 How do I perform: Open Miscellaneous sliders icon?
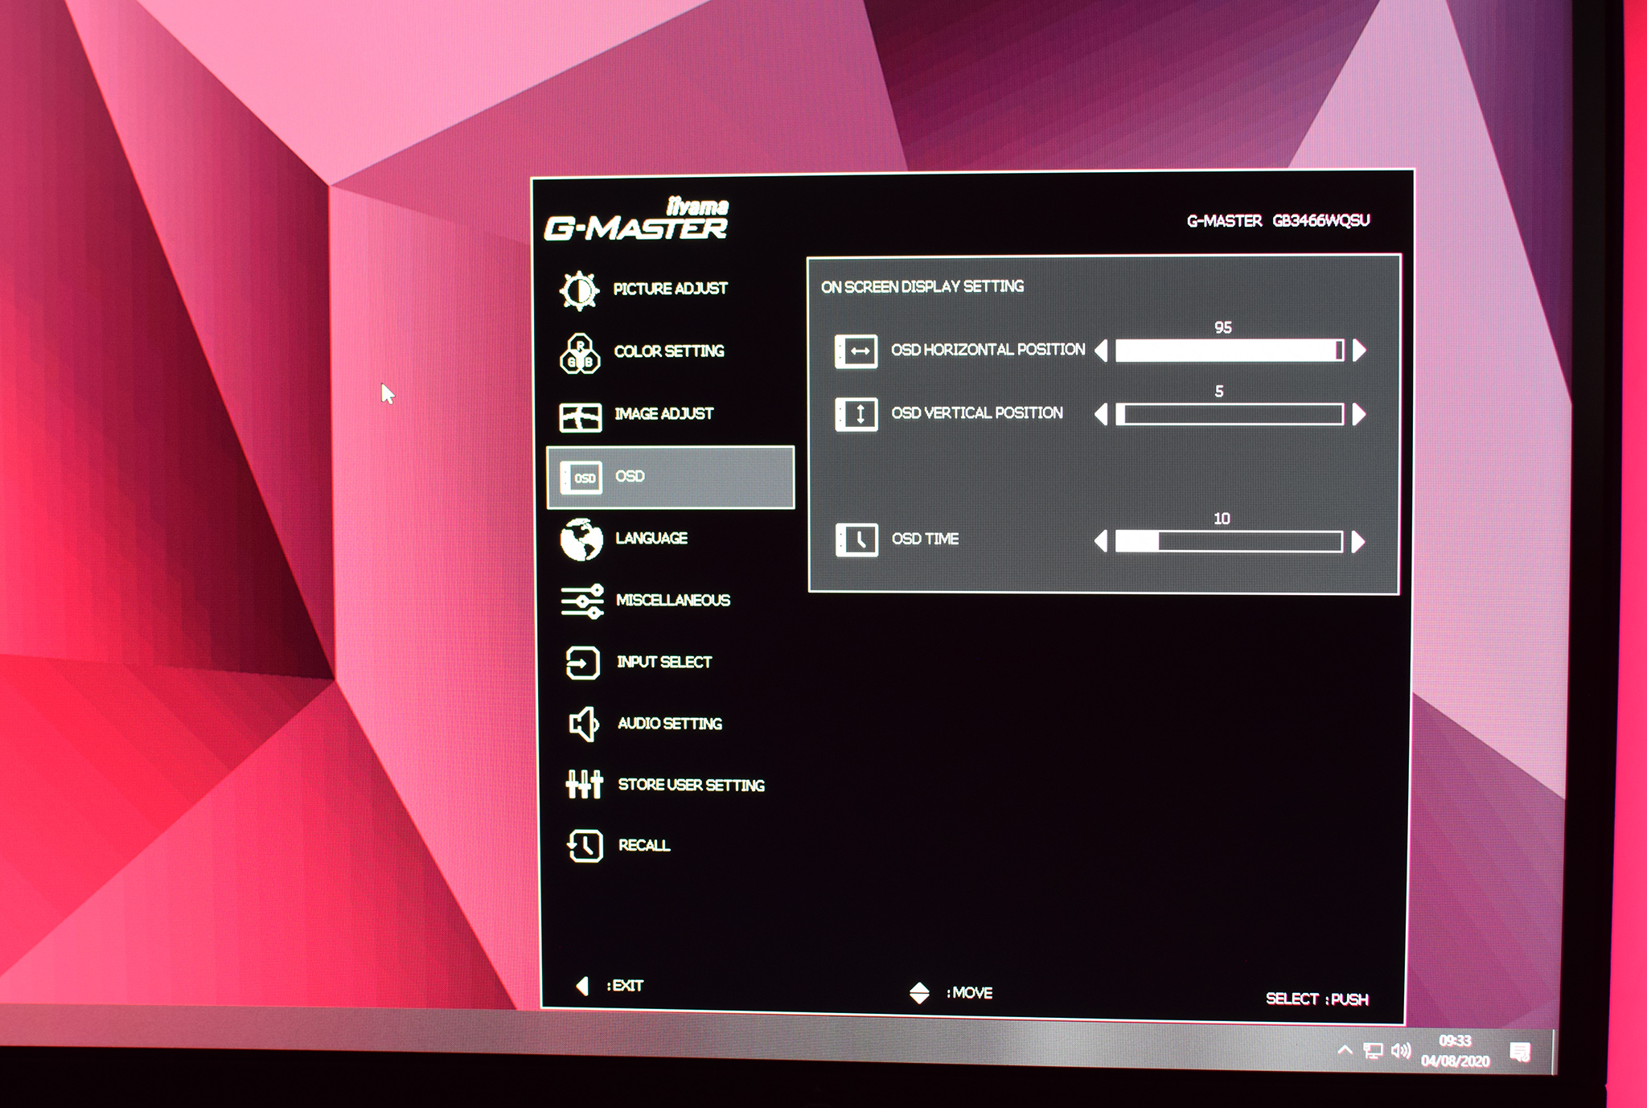582,601
